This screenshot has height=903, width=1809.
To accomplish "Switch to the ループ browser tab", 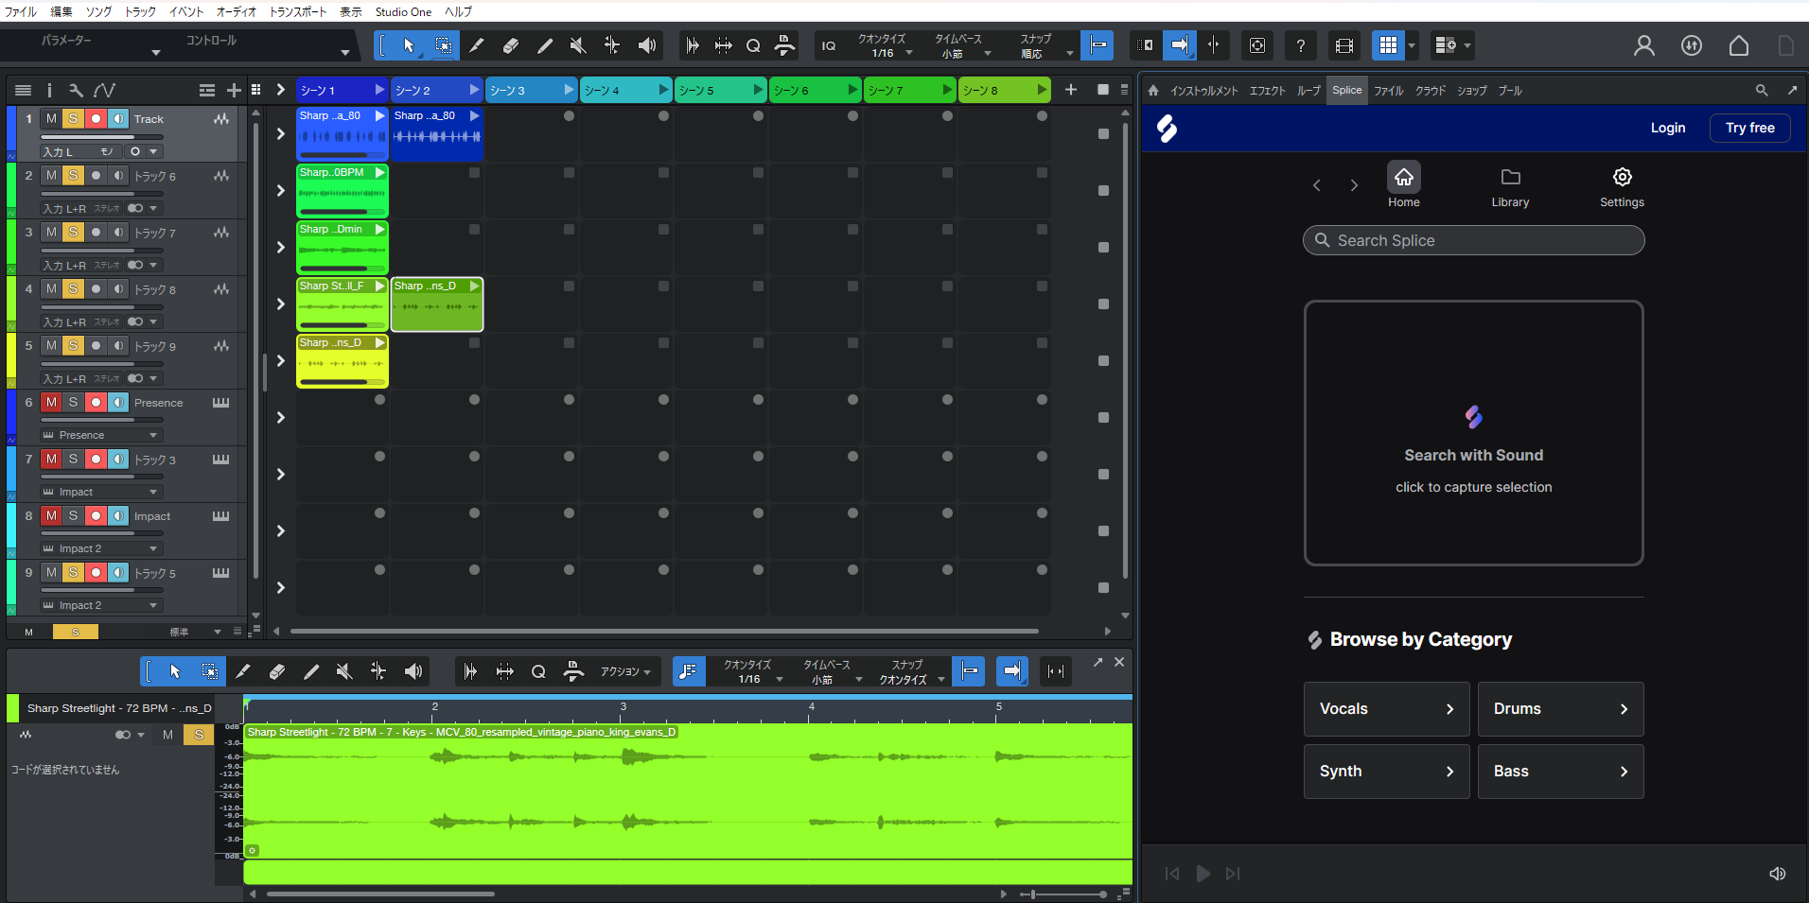I will click(x=1308, y=90).
